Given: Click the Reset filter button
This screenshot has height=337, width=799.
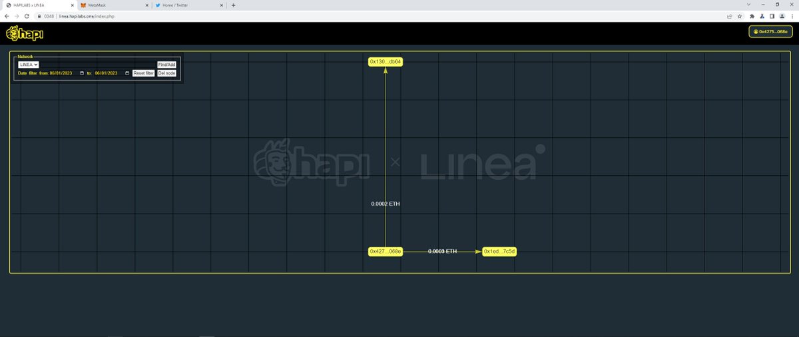Looking at the screenshot, I should click(x=143, y=73).
